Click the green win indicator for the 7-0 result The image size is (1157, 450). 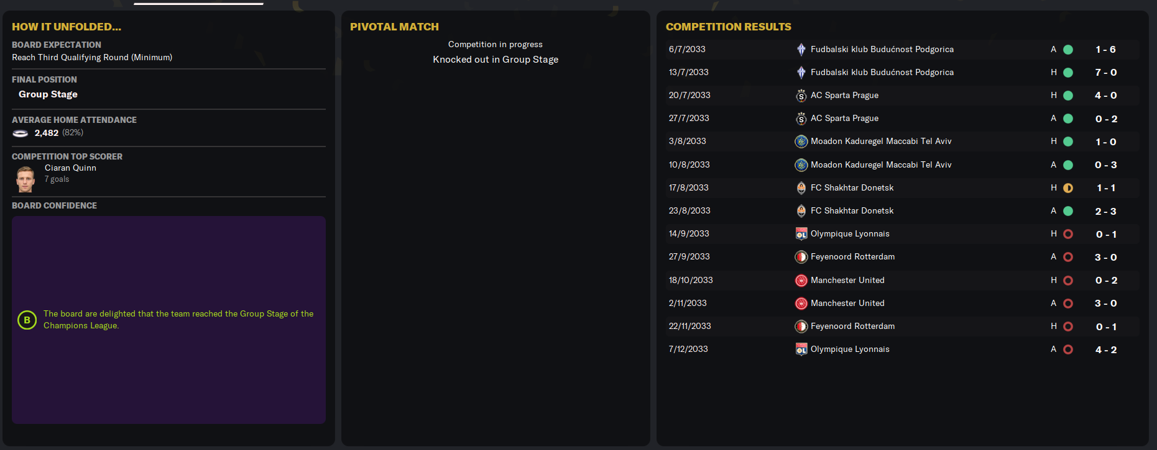pos(1068,73)
